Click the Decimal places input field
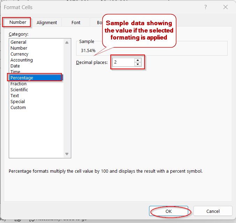Screen dimensions: 236x223 [123, 62]
